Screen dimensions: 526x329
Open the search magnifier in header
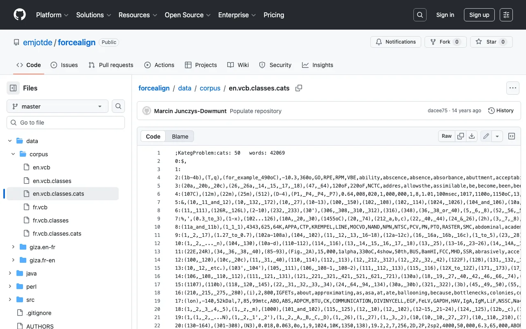click(420, 15)
